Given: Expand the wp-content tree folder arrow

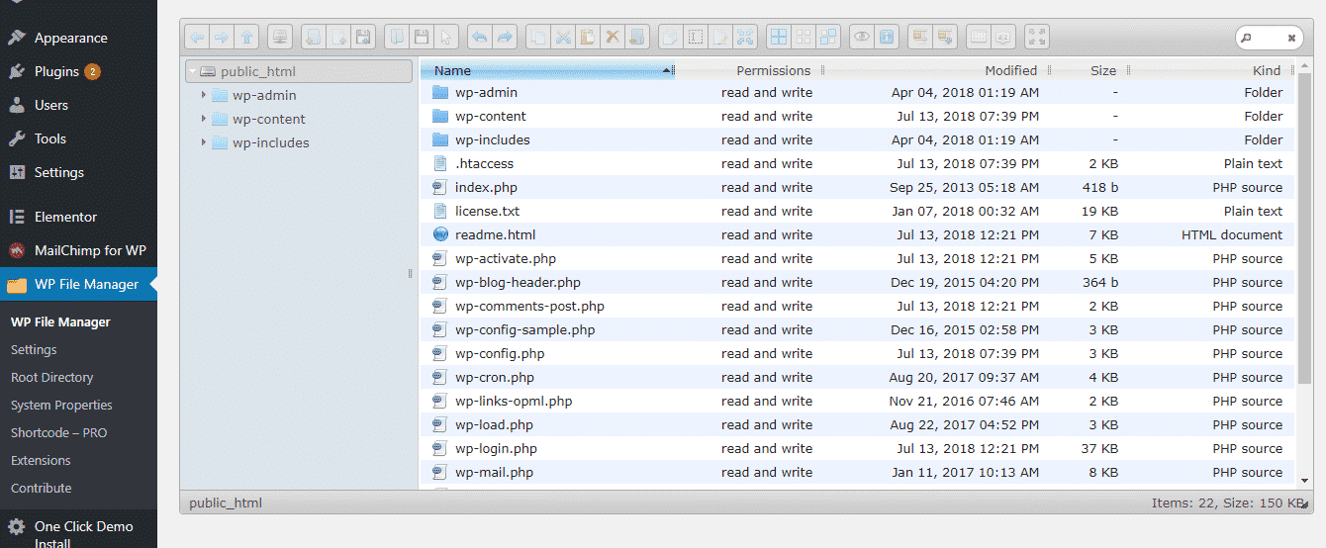Looking at the screenshot, I should pos(203,119).
